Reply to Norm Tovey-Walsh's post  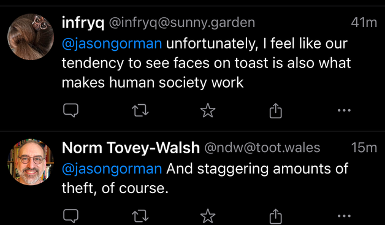pos(71,216)
